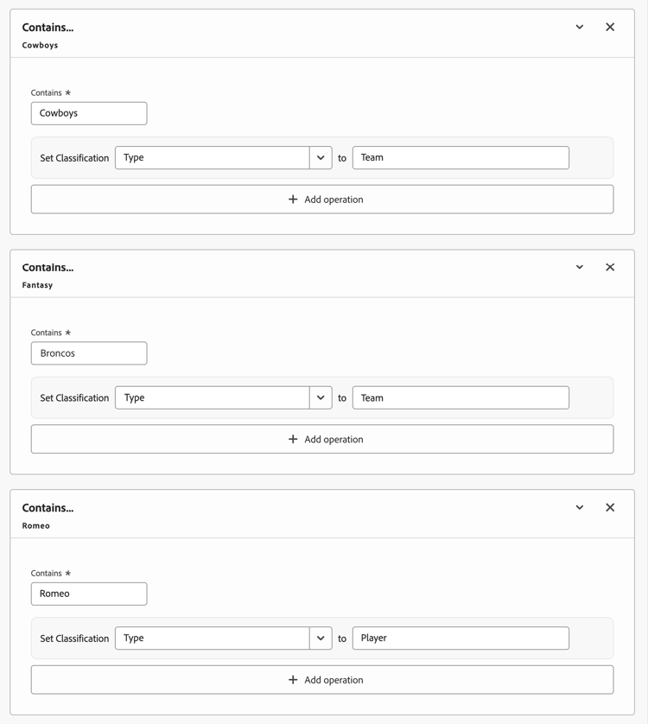Add operation to the Cowboys rule
The width and height of the screenshot is (648, 724).
pos(322,200)
